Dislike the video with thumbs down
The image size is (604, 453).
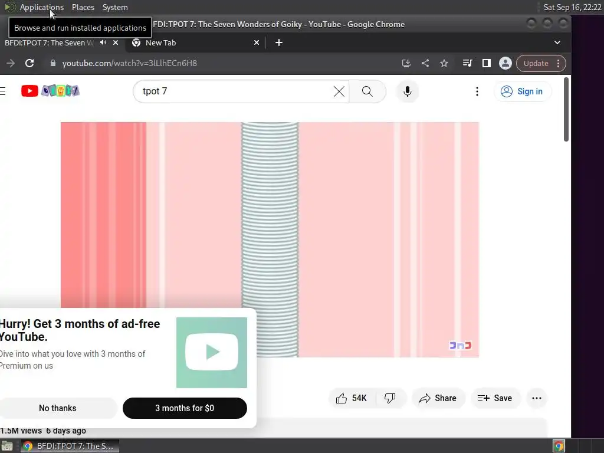coord(390,398)
